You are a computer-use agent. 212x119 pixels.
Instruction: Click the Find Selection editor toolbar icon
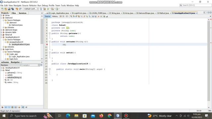pos(71,16)
